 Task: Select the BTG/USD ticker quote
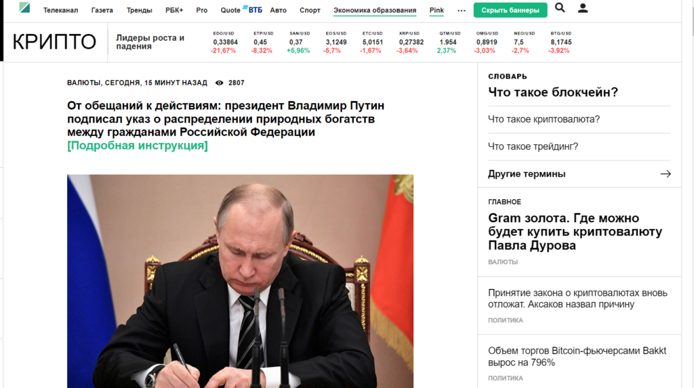point(560,43)
